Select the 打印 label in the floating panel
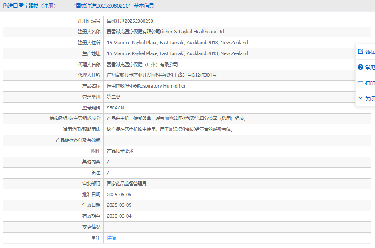375x248 pixels. pos(370,83)
